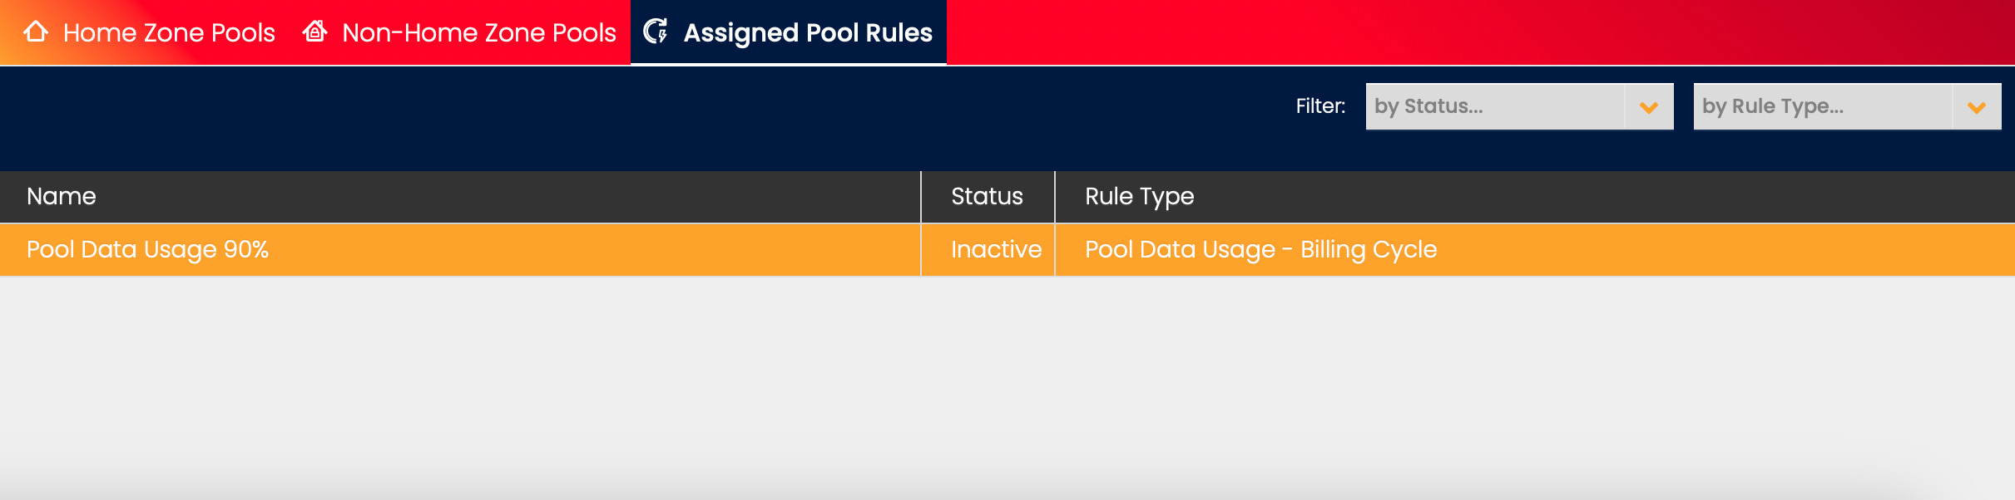2015x500 pixels.
Task: Click the orange chevron on Rule Type filter
Action: click(x=1977, y=107)
